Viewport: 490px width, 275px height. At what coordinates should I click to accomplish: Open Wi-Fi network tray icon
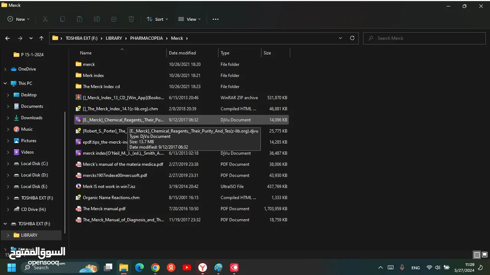429,267
